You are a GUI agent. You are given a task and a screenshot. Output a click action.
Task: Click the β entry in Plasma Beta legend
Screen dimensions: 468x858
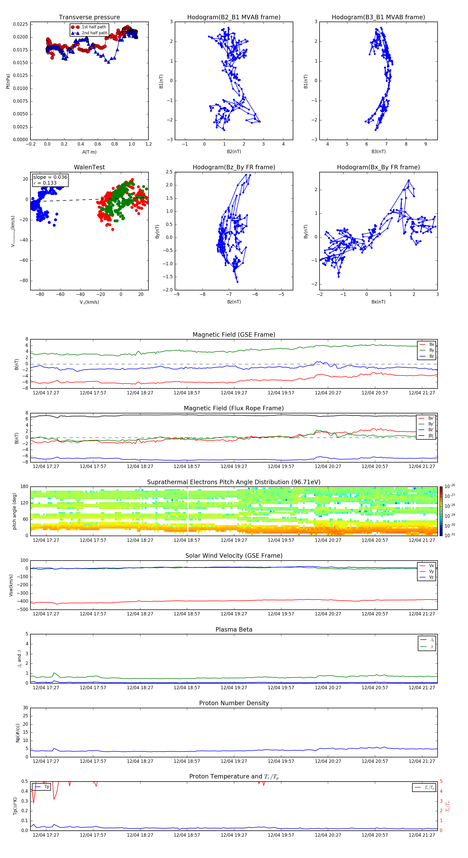[427, 647]
